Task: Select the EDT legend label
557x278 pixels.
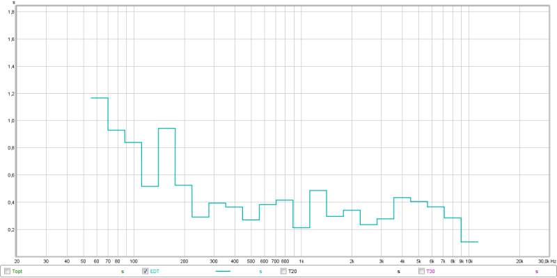Action: coord(155,271)
